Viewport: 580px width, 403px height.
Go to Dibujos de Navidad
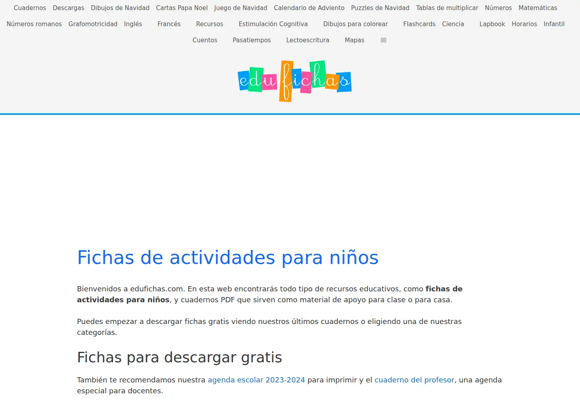[x=120, y=8]
